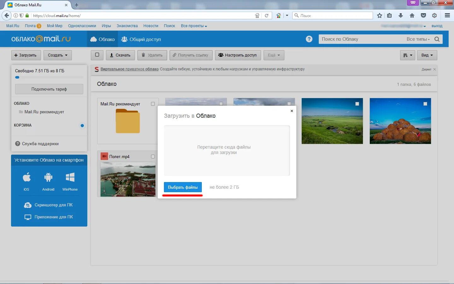This screenshot has width=454, height=284.
Task: Go to browser home page icon
Action: pos(412,15)
